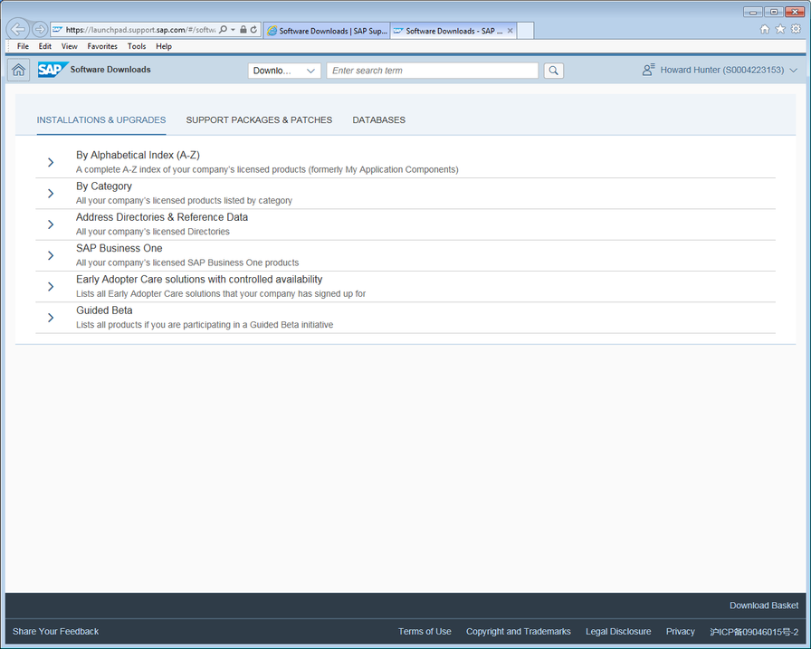Click in the Enter search term field
This screenshot has width=811, height=649.
click(x=433, y=71)
